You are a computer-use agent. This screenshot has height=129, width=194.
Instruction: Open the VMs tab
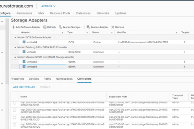coord(41,13)
